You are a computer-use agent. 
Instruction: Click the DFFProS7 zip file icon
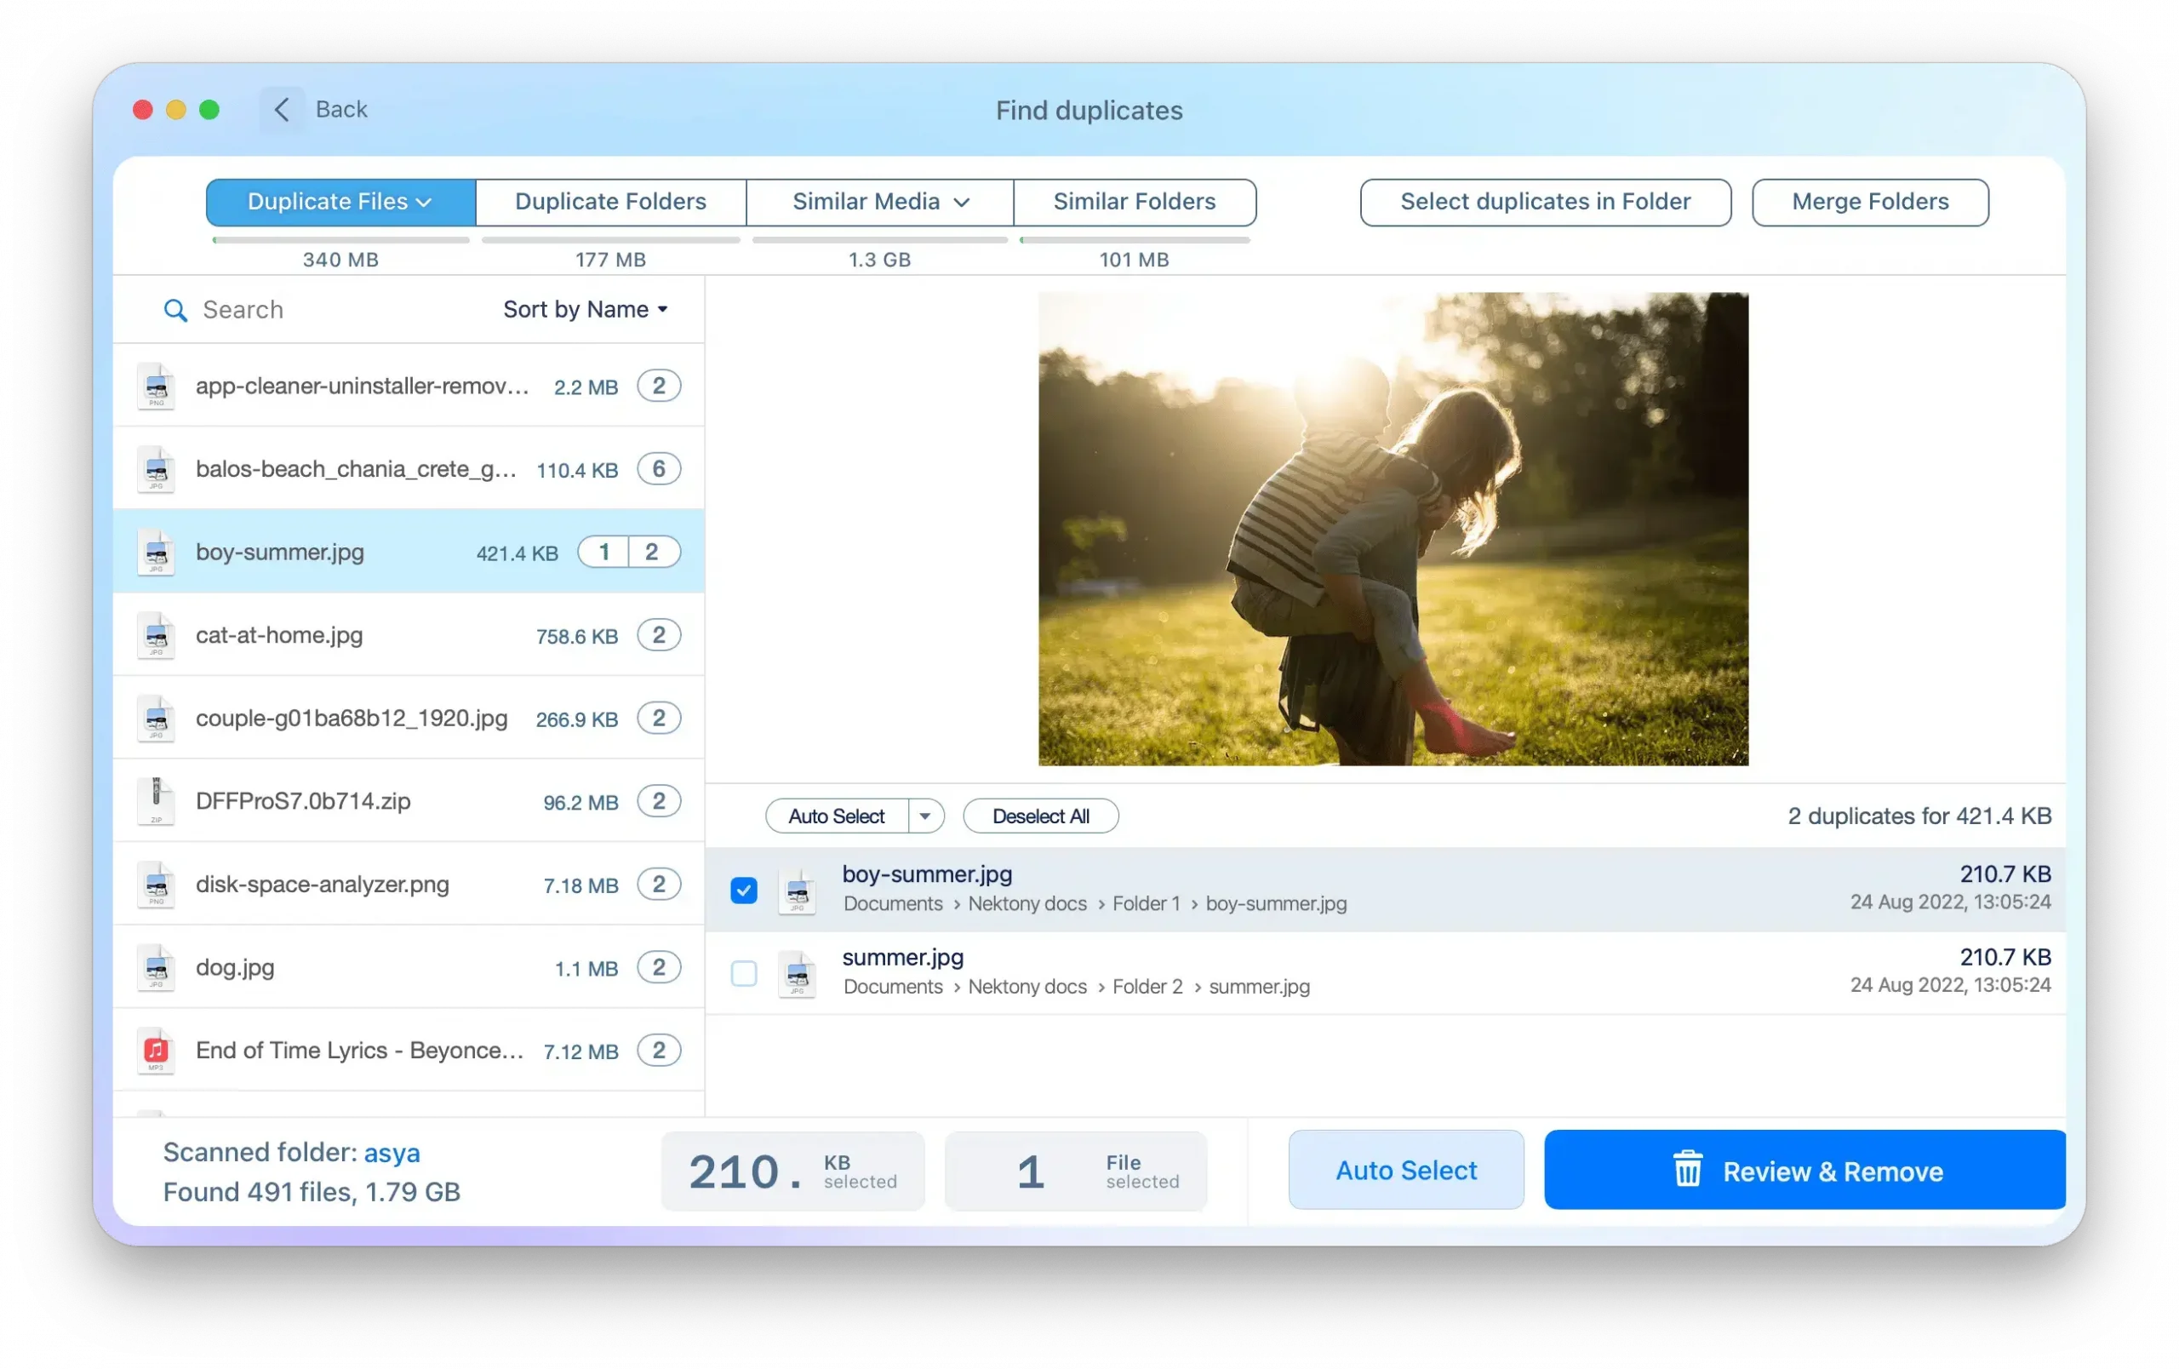156,801
